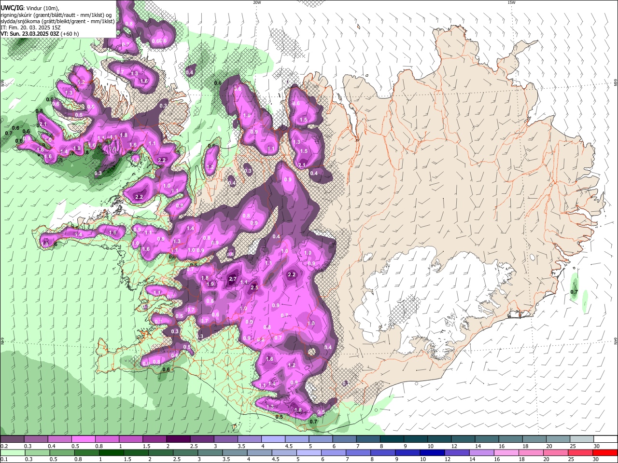Image resolution: width=618 pixels, height=463 pixels.
Task: Click the '20W' longitude label
Action: coord(257,2)
